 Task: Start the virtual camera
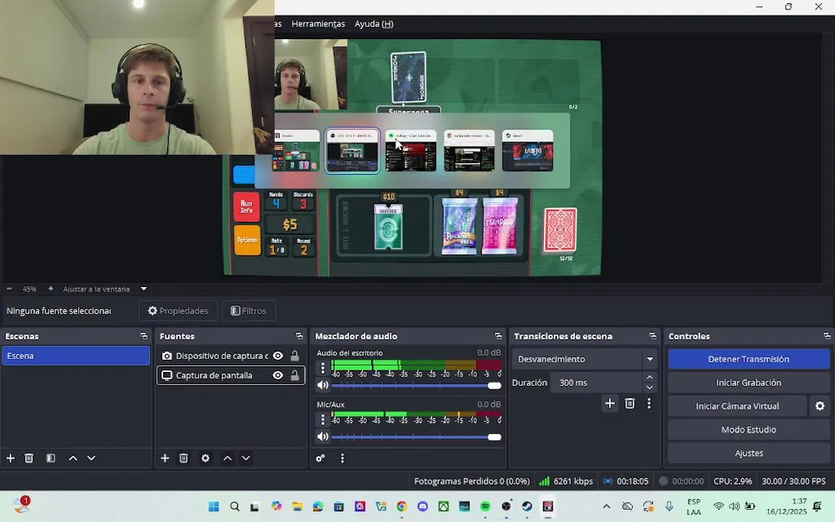click(738, 406)
